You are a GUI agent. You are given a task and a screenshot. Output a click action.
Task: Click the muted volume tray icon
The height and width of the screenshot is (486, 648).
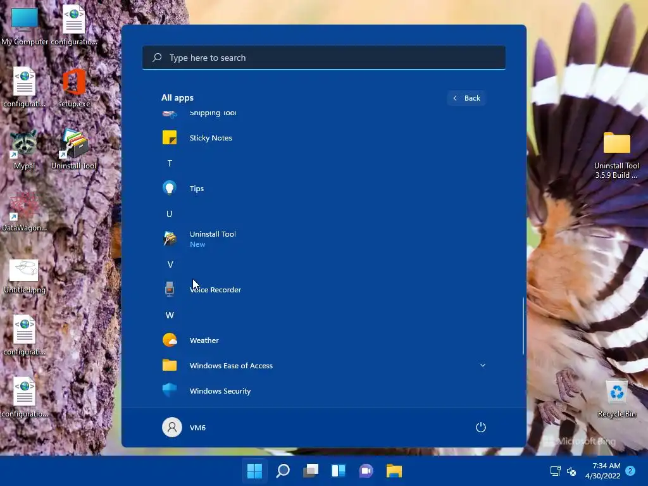coord(571,471)
